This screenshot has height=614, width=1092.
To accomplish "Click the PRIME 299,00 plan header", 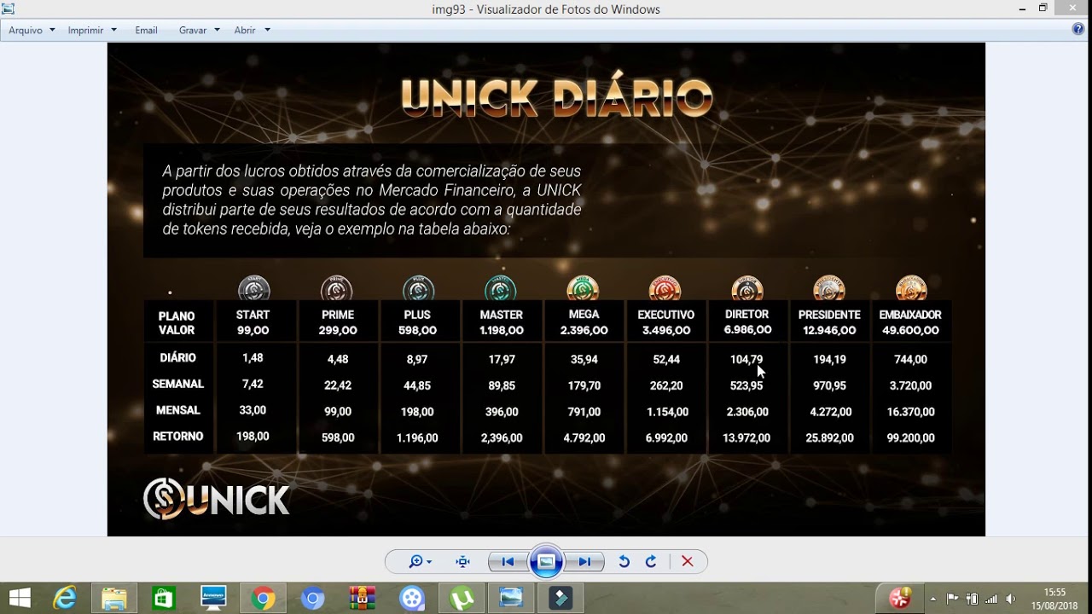I will pyautogui.click(x=338, y=322).
